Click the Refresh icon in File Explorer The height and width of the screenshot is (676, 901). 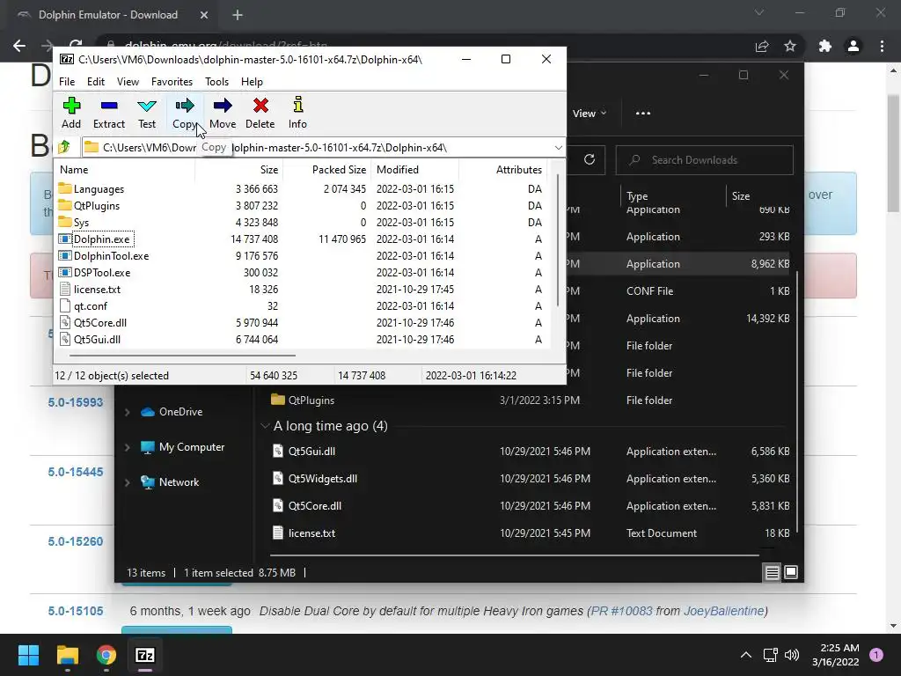590,160
